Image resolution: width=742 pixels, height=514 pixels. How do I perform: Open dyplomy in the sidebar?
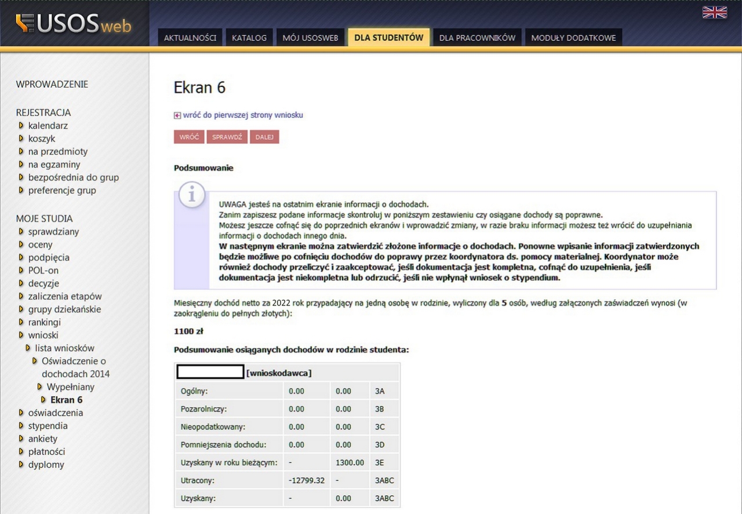[x=46, y=465]
